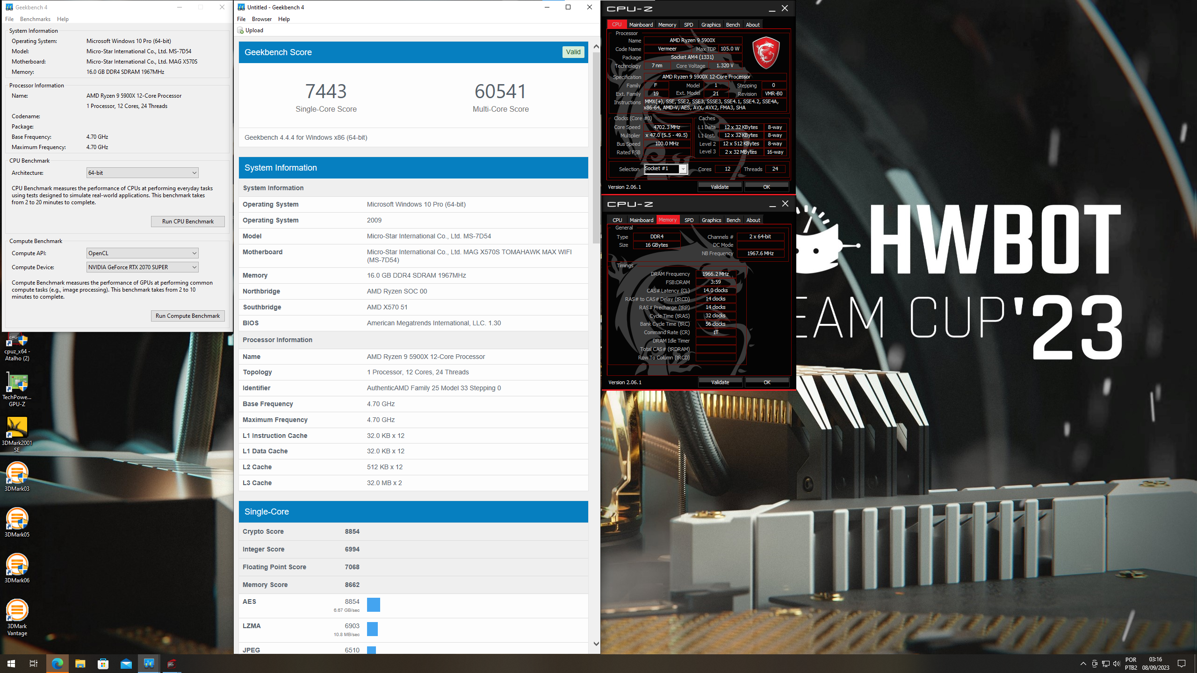Click the MSI dragon logo in CPU-Z
Viewport: 1197px width, 673px height.
766,53
